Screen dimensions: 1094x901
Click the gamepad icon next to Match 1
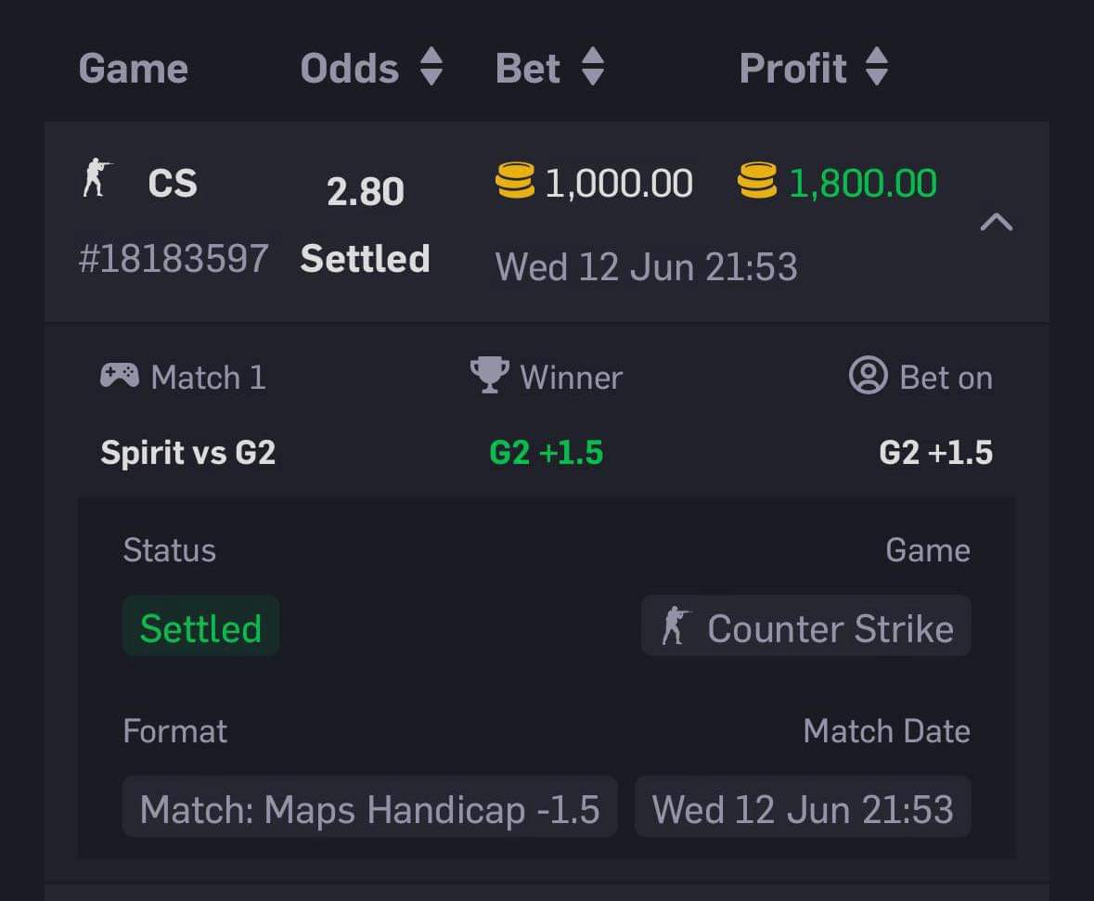point(120,376)
